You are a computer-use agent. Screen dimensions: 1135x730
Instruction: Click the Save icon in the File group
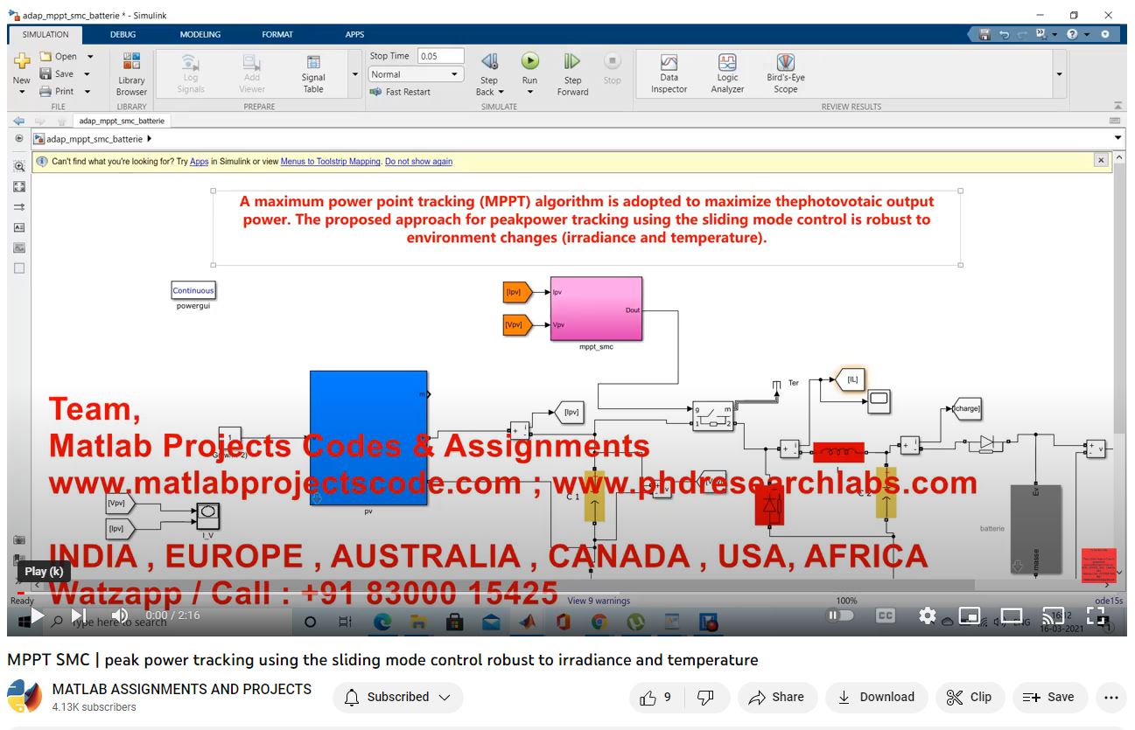pyautogui.click(x=46, y=74)
